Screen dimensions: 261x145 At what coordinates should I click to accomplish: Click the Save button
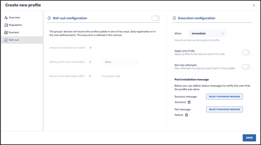coord(249,138)
